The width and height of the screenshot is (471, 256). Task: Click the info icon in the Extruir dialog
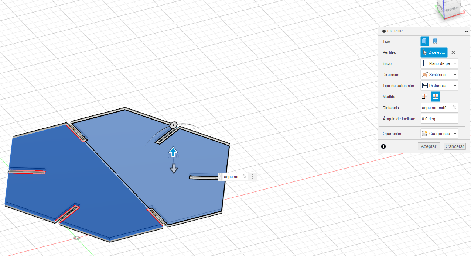pyautogui.click(x=383, y=146)
